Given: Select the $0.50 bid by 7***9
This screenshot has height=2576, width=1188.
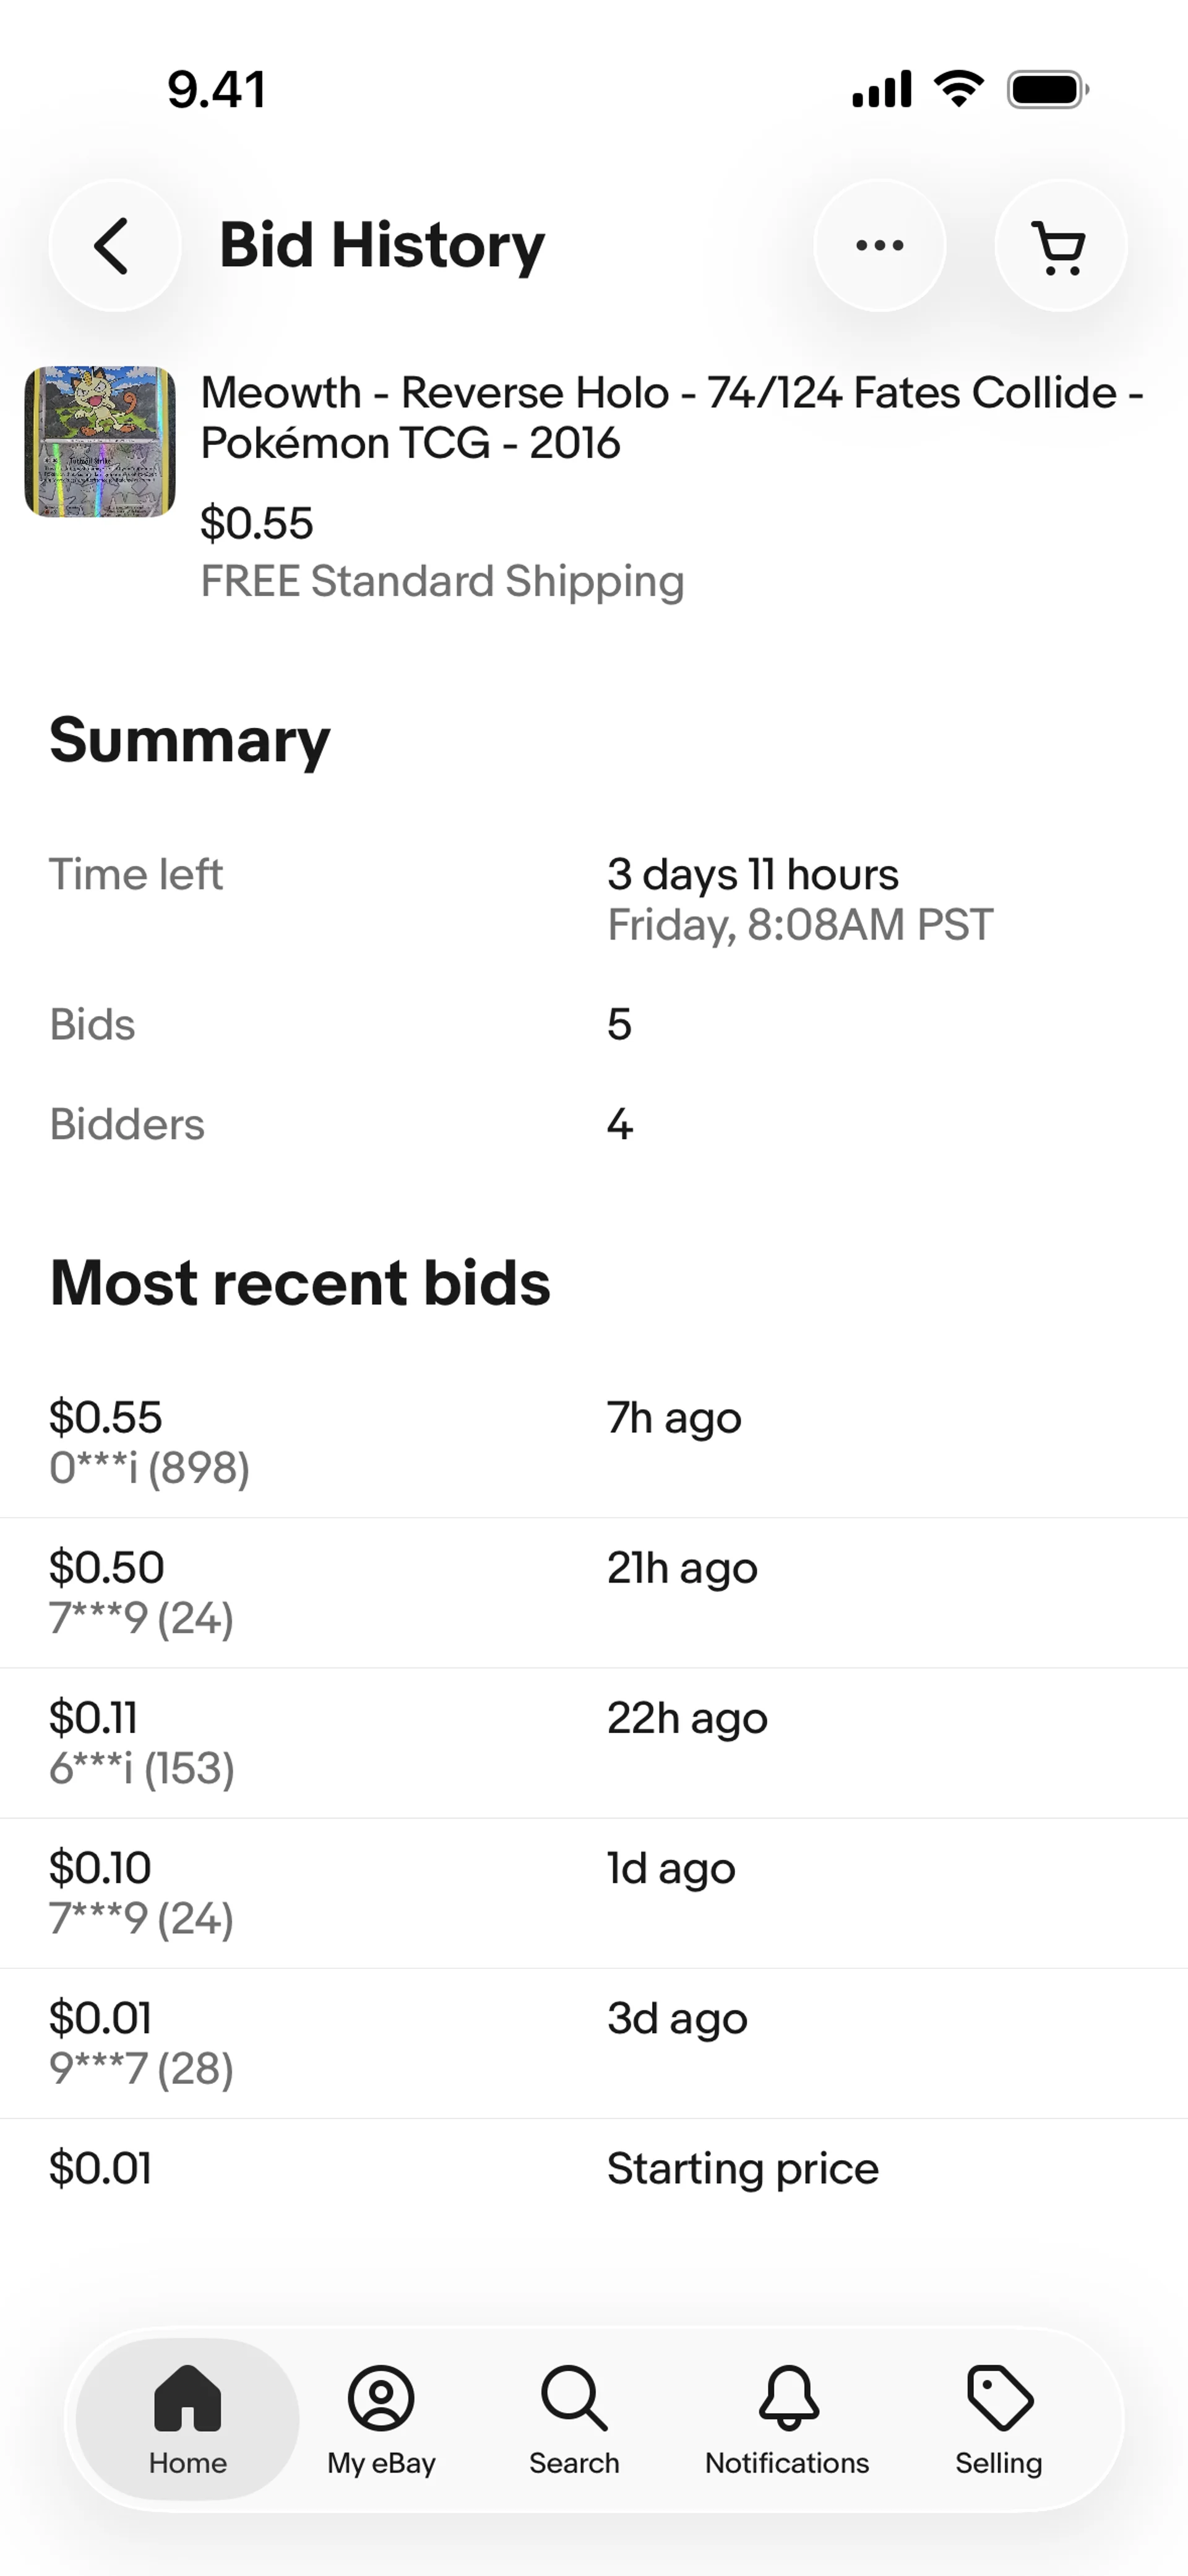Looking at the screenshot, I should click(x=594, y=1592).
